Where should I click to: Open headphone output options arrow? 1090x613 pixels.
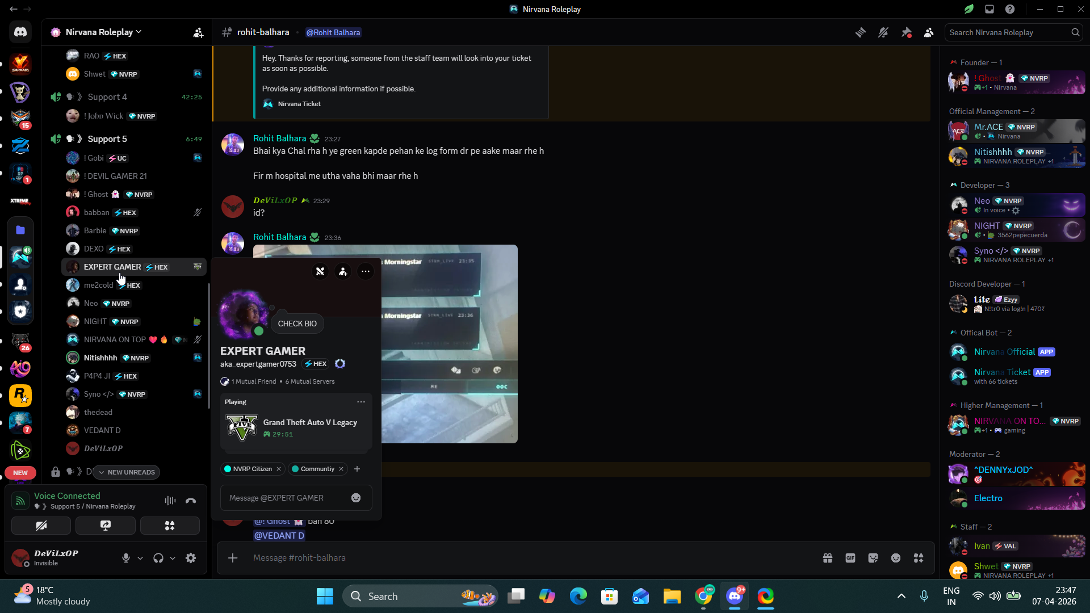[173, 558]
